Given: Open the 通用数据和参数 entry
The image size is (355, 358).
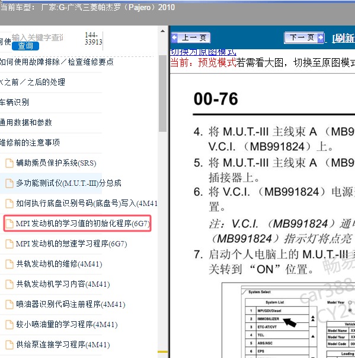Looking at the screenshot, I should coord(26,122).
